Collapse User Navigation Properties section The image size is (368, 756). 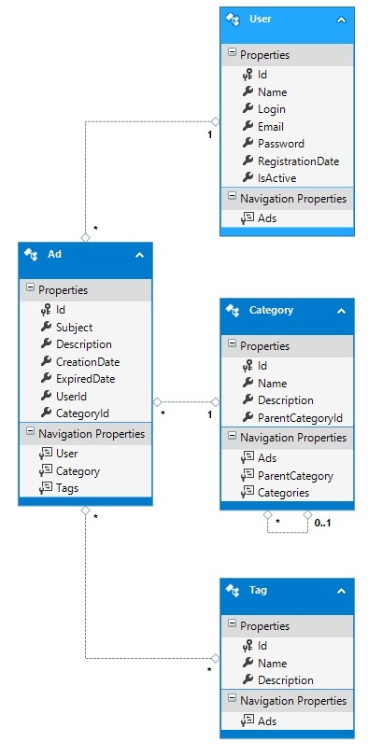pos(232,196)
